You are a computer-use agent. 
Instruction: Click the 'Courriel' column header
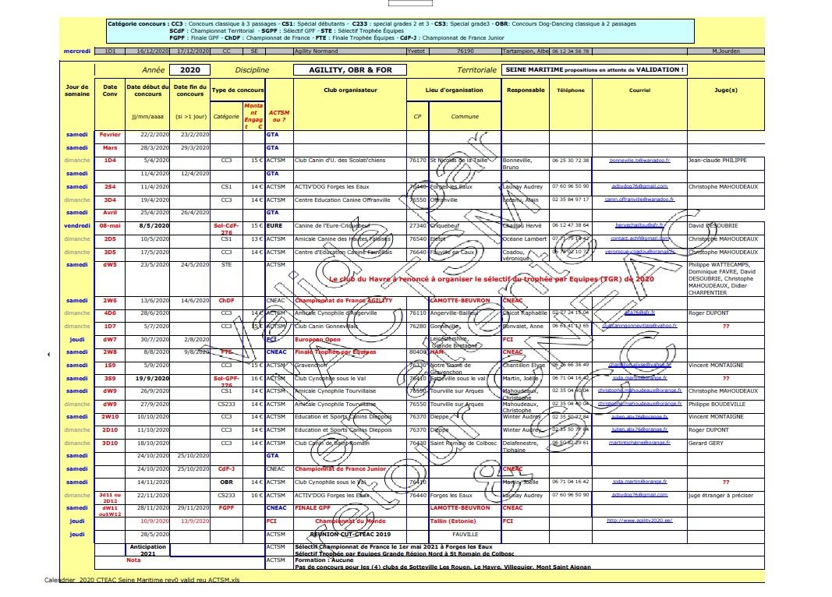(x=639, y=90)
